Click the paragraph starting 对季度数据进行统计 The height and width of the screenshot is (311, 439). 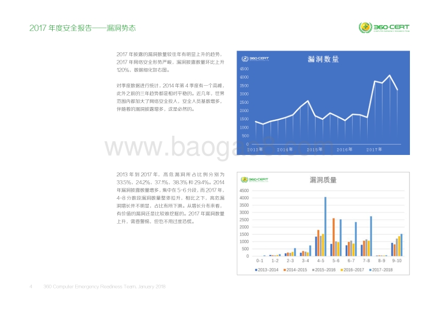(170, 97)
